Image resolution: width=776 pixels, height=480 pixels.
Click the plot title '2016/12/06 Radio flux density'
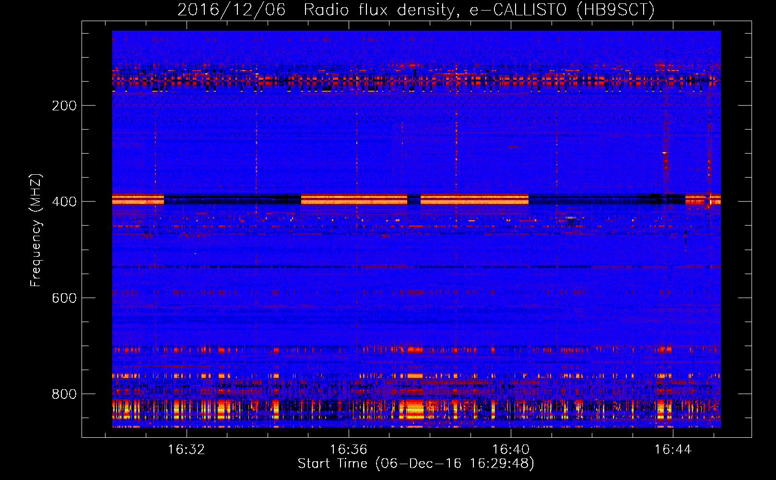416,10
